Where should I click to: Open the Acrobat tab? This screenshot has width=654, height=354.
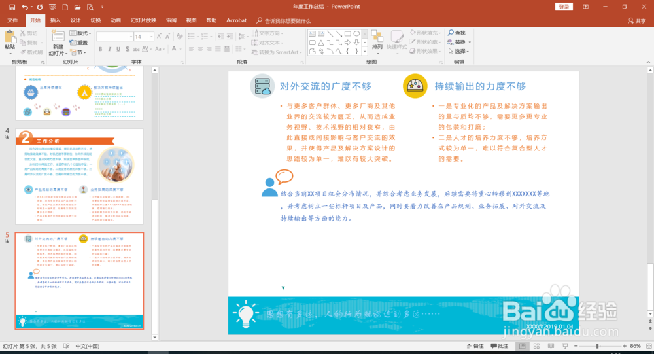click(x=237, y=20)
